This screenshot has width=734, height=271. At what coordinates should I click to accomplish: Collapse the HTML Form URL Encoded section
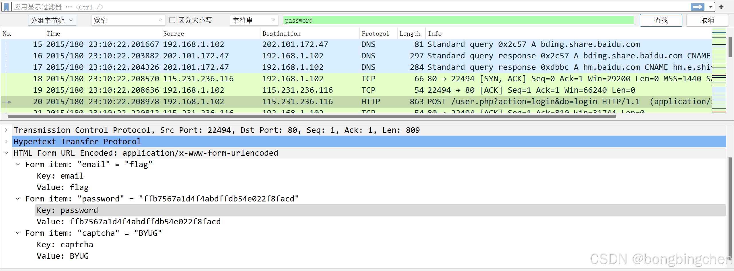[x=6, y=153]
